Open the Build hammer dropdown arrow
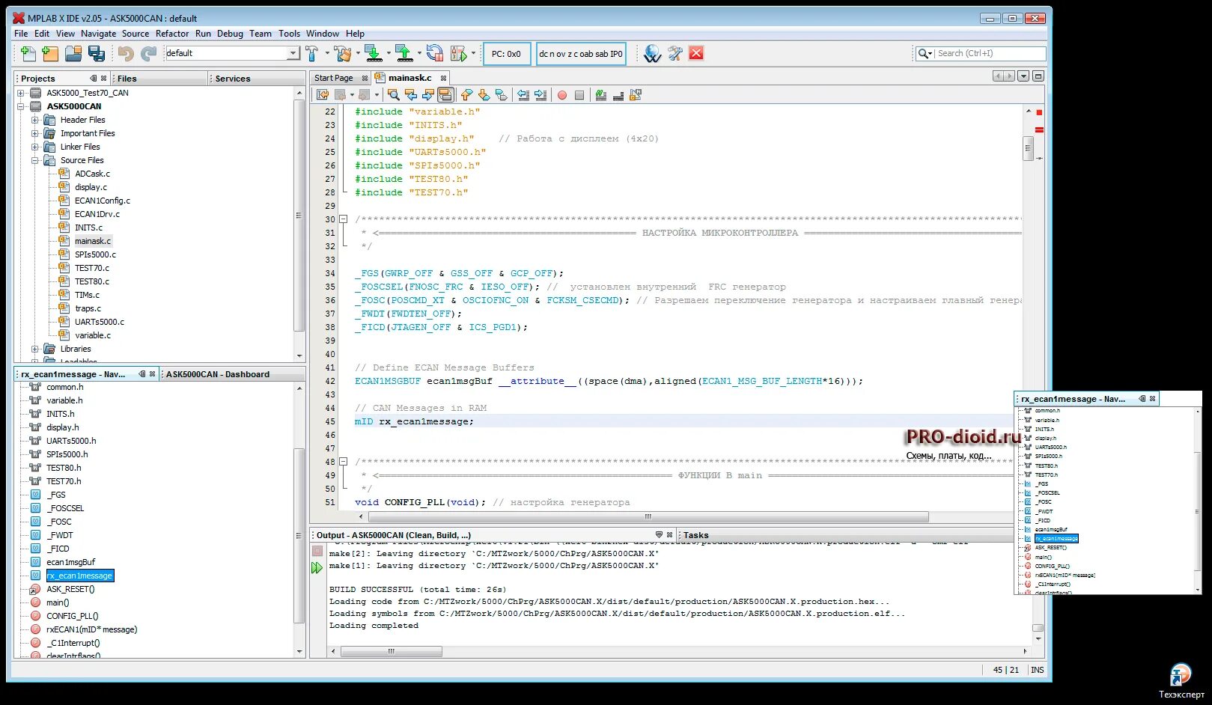 click(x=326, y=53)
